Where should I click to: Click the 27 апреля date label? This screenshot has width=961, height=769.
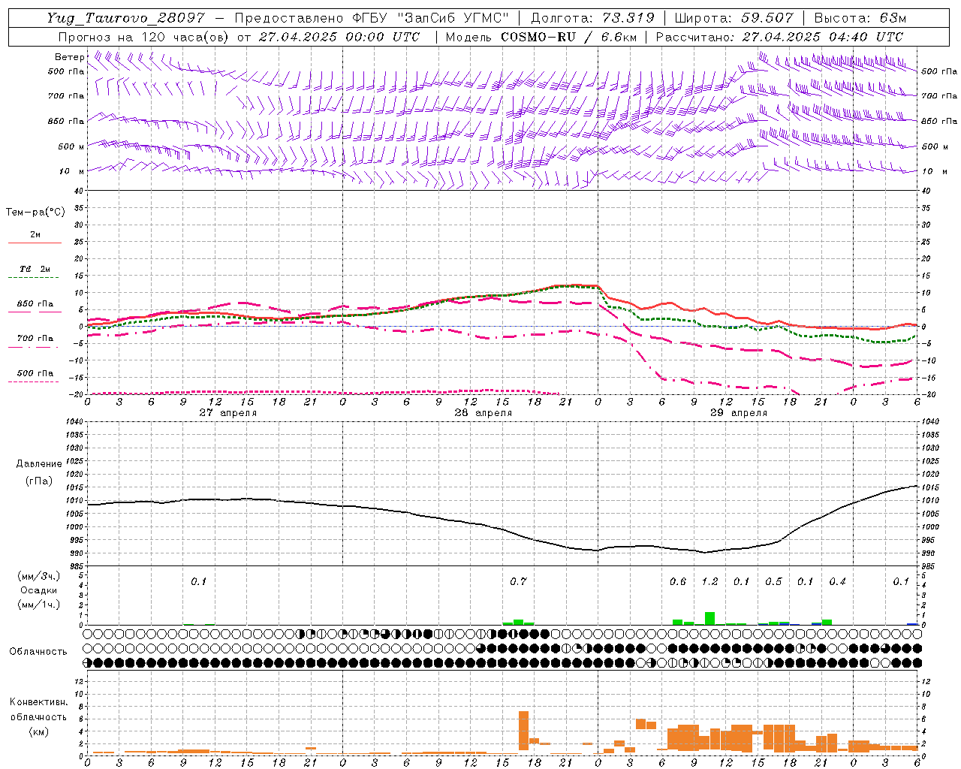point(228,413)
